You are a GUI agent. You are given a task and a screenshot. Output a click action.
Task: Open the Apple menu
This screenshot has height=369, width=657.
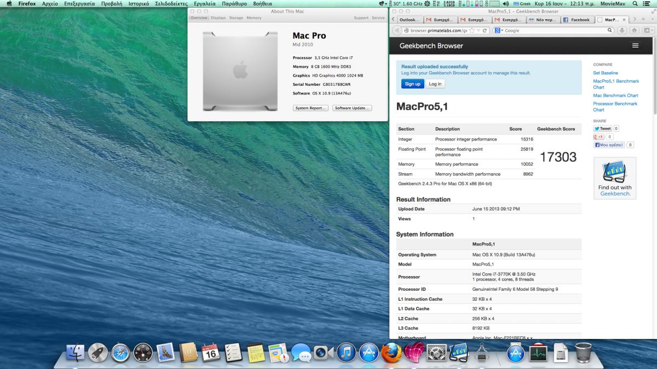(9, 3)
